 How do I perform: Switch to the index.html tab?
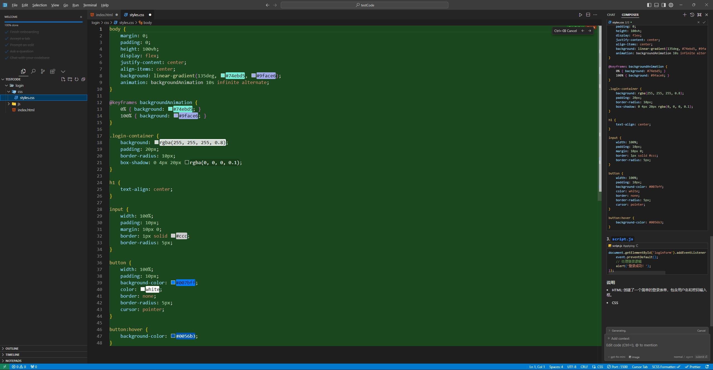[x=104, y=15]
